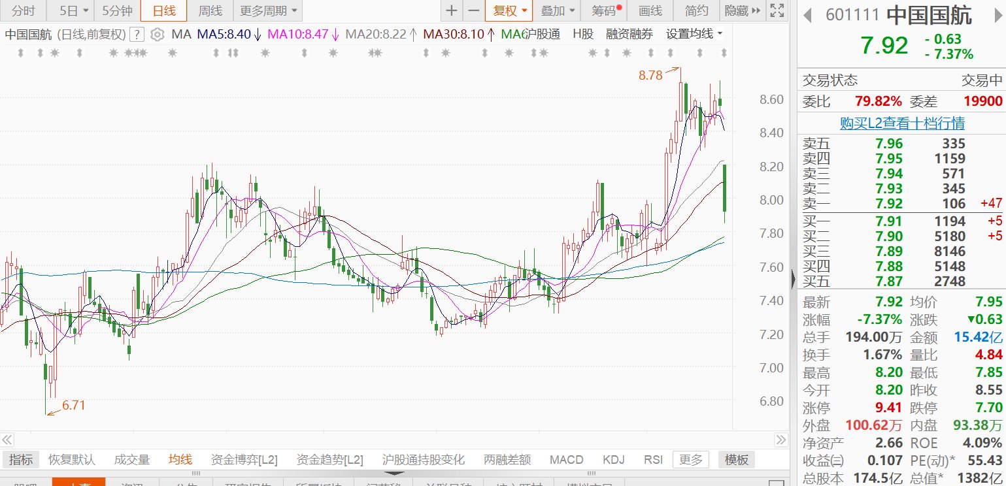Enter fullscreen chart mode via expand icon

[776, 10]
